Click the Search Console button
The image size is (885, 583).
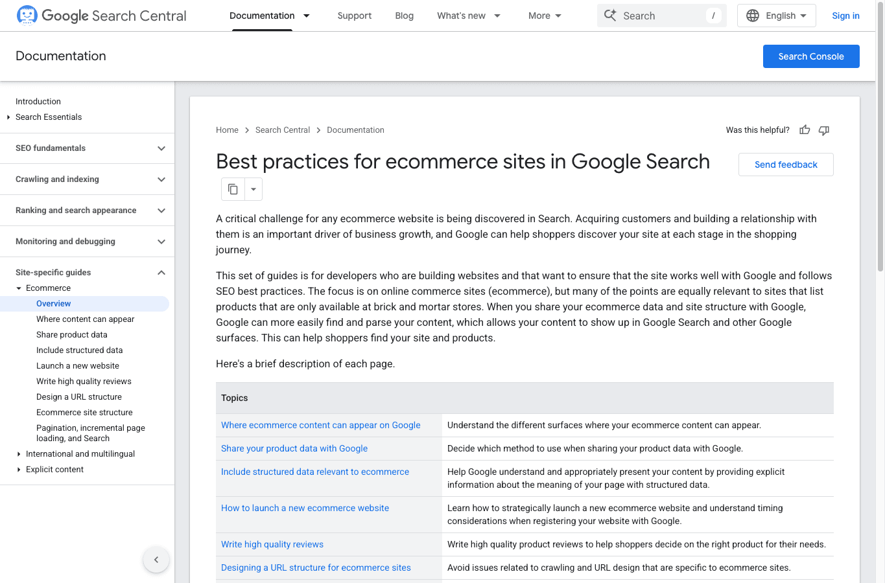coord(811,56)
